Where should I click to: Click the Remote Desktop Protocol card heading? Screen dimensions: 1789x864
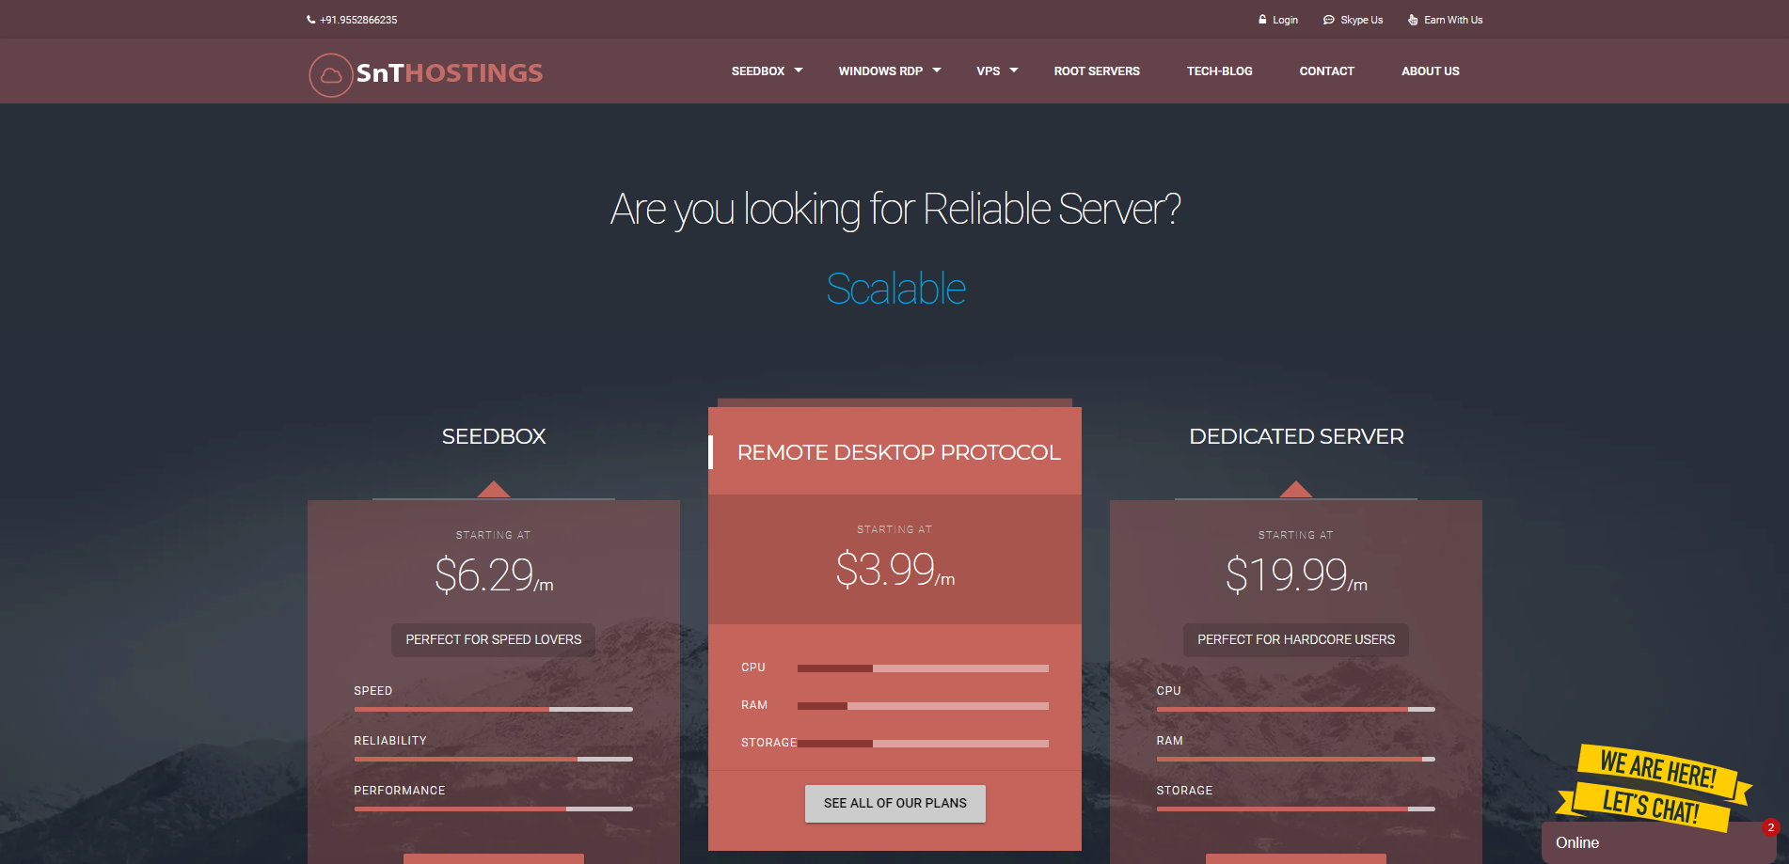coord(898,452)
